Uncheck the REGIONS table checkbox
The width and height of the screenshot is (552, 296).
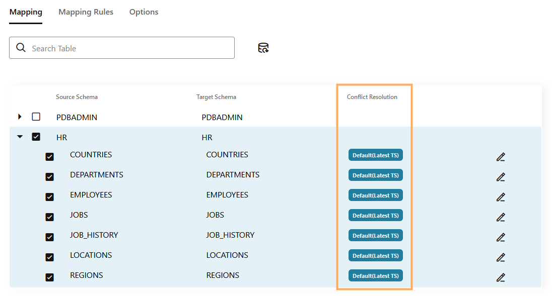coord(49,277)
